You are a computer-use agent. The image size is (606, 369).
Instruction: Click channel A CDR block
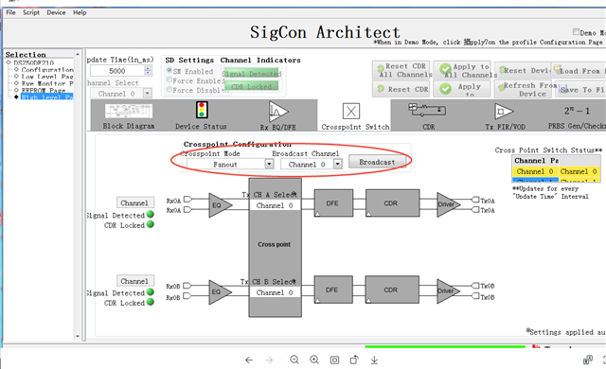(x=392, y=202)
